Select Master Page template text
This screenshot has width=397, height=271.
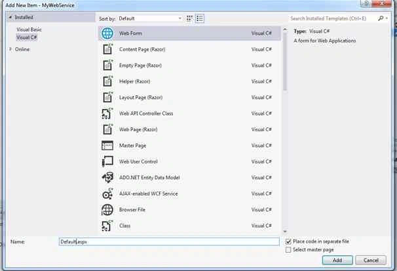coord(133,146)
